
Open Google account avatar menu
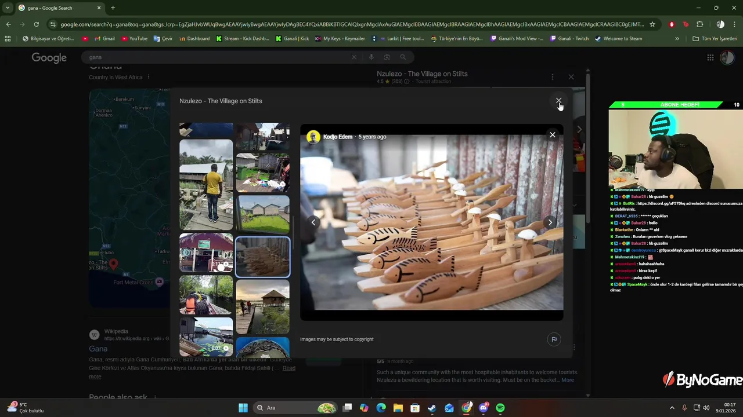[x=727, y=57]
